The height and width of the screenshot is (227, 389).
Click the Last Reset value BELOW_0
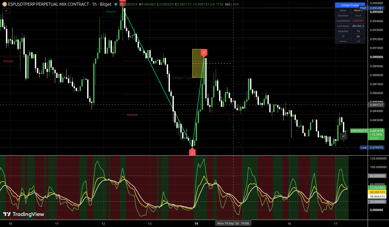pos(358,26)
